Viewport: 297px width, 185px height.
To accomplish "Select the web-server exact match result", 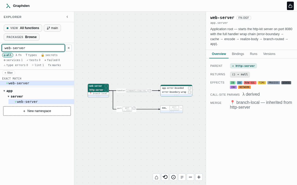I will (x=37, y=83).
